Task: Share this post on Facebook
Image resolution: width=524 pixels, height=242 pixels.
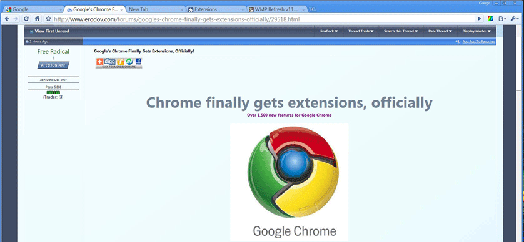Action: pyautogui.click(x=138, y=61)
